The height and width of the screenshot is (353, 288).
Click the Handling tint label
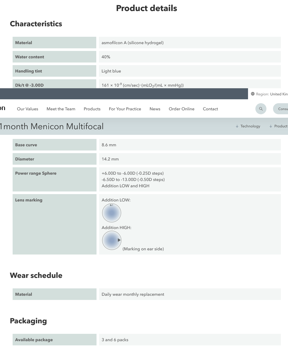(x=28, y=71)
